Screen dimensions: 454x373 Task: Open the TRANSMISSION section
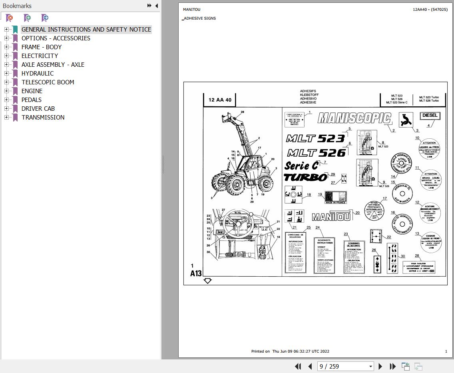click(x=43, y=117)
